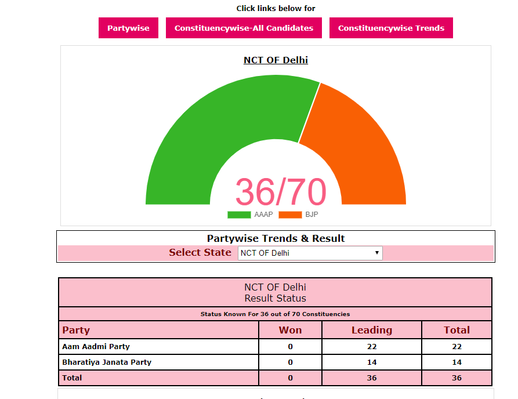The height and width of the screenshot is (399, 518).
Task: Click the Total column header
Action: (x=457, y=330)
